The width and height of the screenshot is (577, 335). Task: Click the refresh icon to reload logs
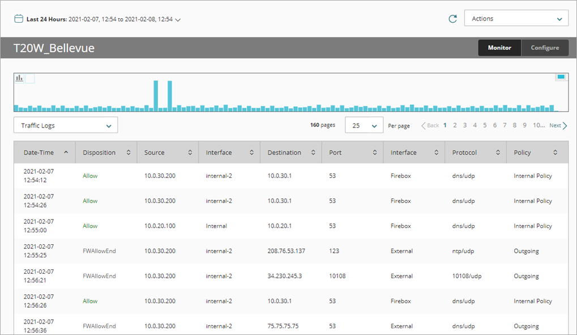452,18
